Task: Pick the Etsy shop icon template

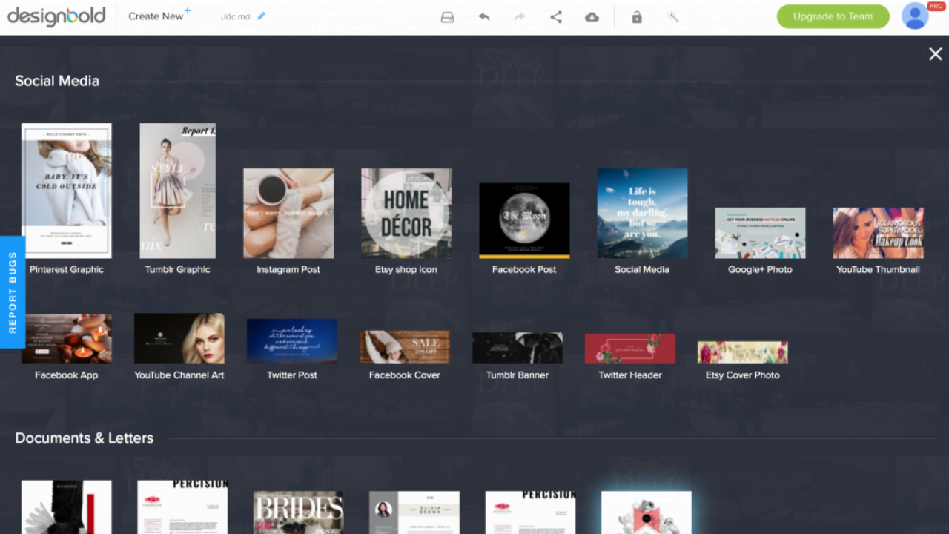Action: point(406,214)
